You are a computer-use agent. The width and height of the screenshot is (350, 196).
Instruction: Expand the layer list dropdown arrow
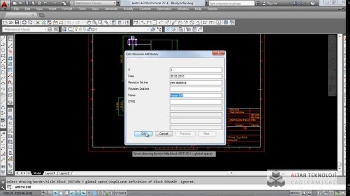click(x=148, y=29)
